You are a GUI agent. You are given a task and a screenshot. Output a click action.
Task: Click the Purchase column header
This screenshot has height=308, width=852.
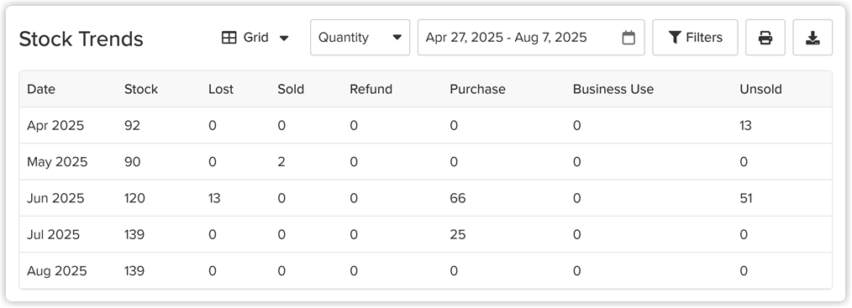477,89
